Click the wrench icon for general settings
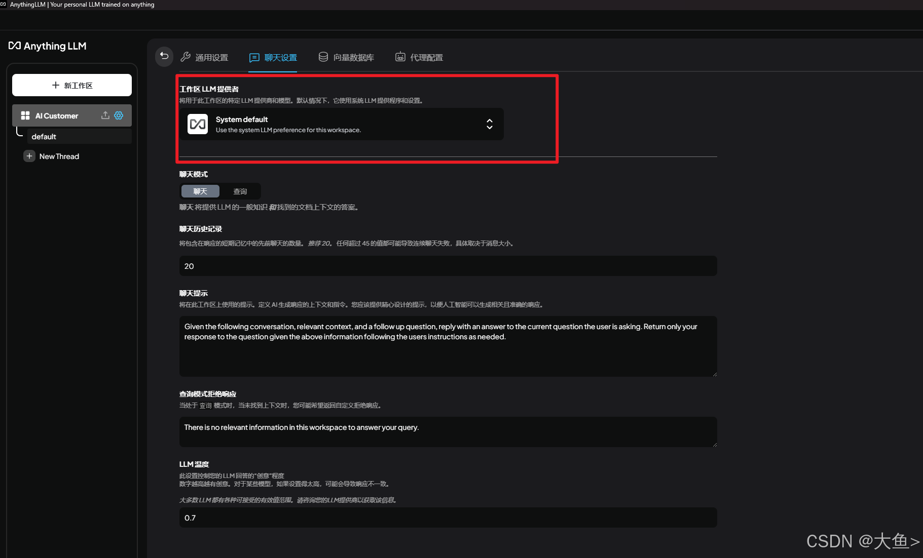This screenshot has width=923, height=558. 186,57
